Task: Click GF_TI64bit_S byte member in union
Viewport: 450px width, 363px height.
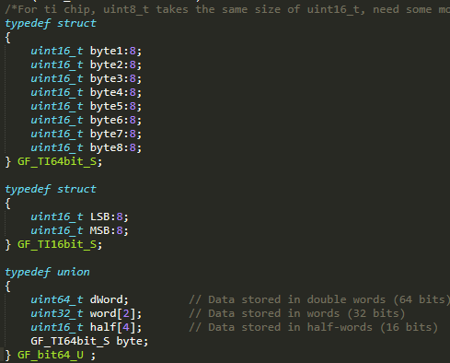Action: click(x=89, y=341)
